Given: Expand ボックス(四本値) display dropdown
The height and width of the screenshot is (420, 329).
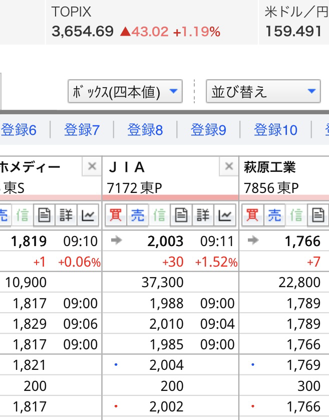Looking at the screenshot, I should [x=125, y=91].
